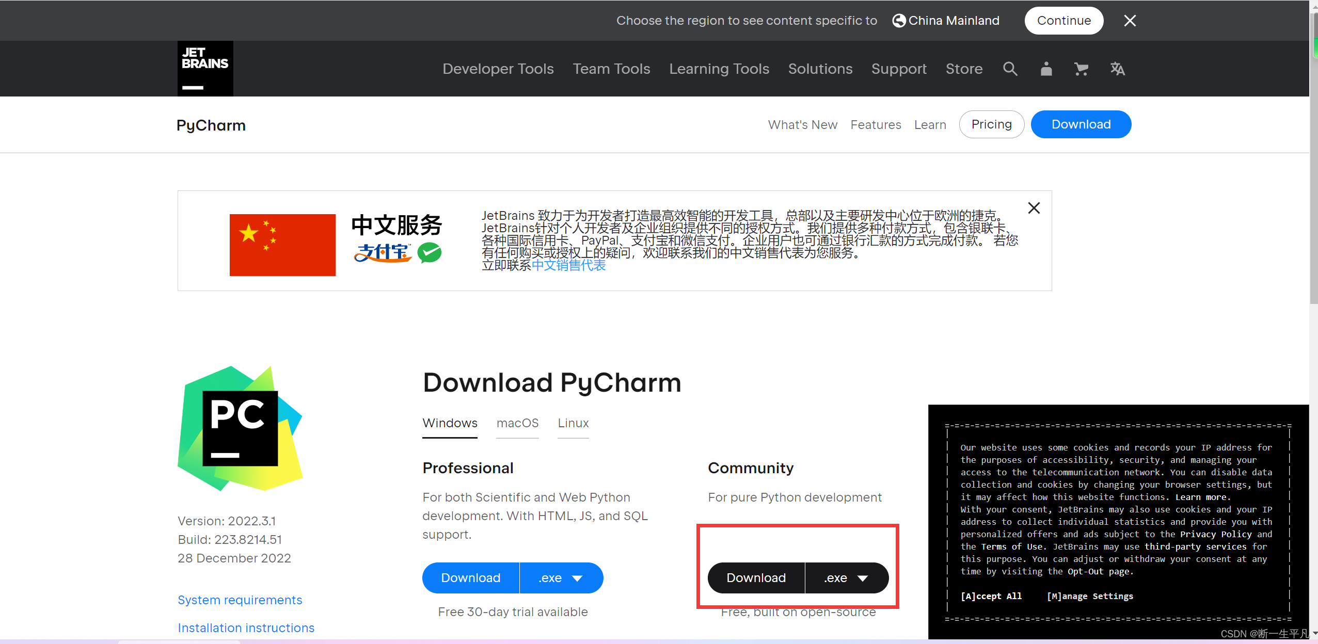Switch to the Linux tab
This screenshot has width=1318, height=644.
coord(573,423)
